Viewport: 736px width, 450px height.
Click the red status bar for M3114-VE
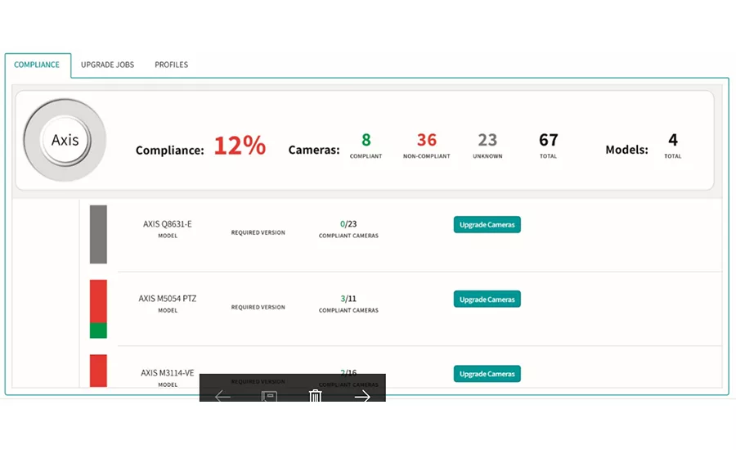98,371
